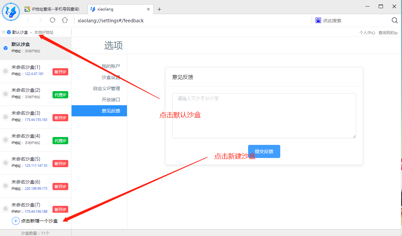This screenshot has height=236, width=402.
Task: Close the xiaolang tab
Action: 148,9
